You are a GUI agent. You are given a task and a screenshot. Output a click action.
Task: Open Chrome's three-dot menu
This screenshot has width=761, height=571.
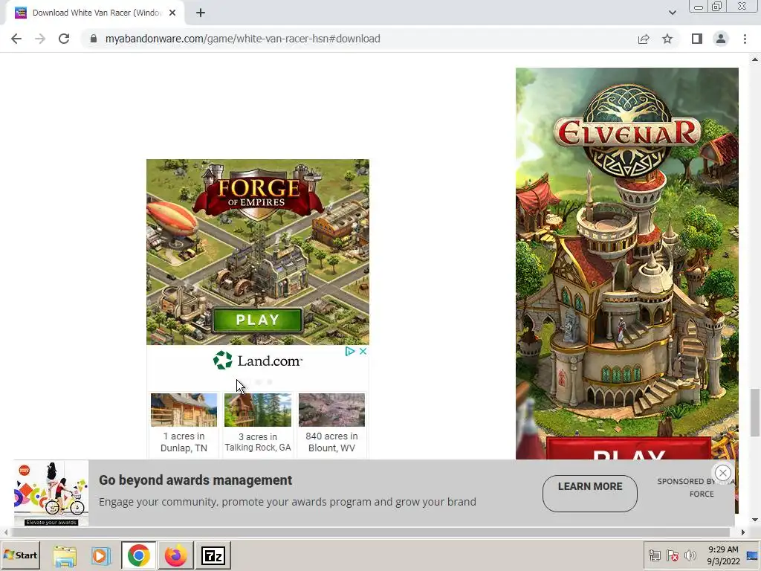(745, 39)
